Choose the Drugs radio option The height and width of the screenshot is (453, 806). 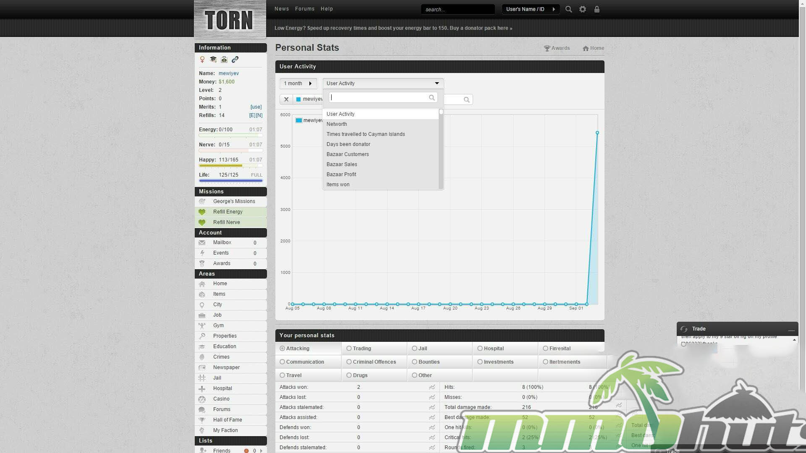click(x=349, y=375)
